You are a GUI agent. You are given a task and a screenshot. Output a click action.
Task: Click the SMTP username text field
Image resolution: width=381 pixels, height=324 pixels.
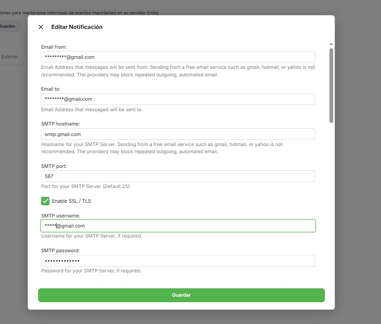(178, 226)
